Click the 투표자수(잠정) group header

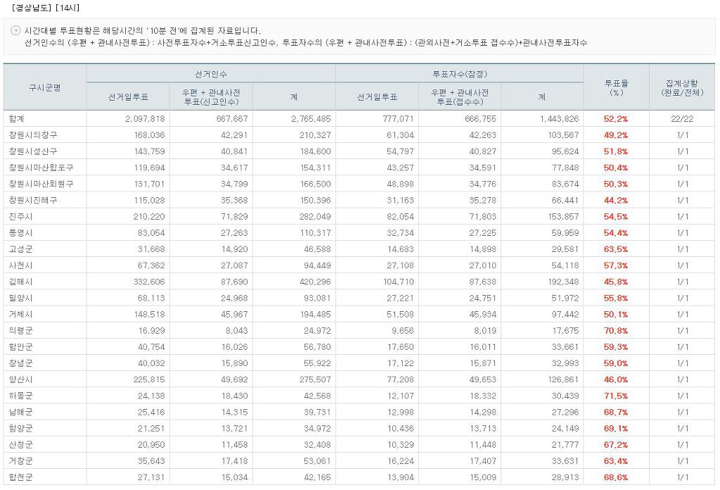click(460, 74)
